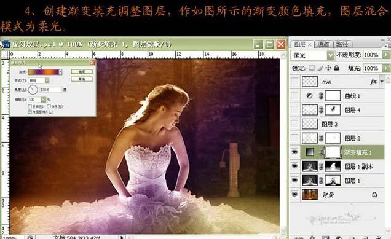
Task: Click the 确定 button in gradient dialog
Action: (x=82, y=72)
